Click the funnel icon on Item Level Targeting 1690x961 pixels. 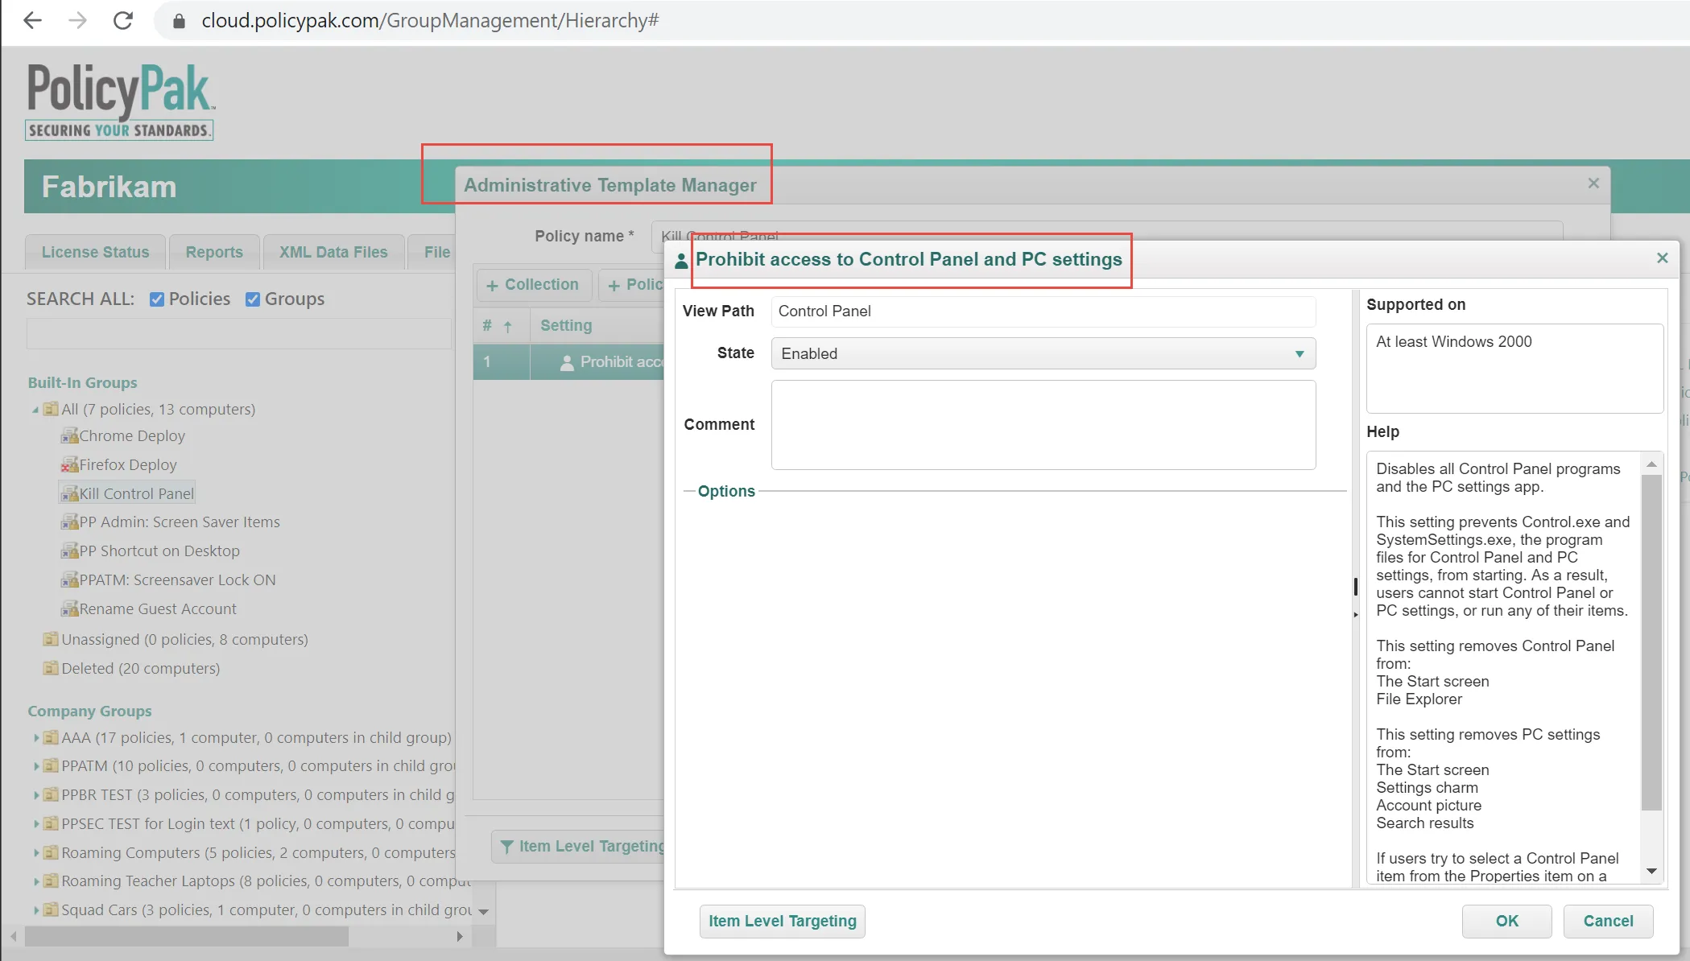click(506, 847)
